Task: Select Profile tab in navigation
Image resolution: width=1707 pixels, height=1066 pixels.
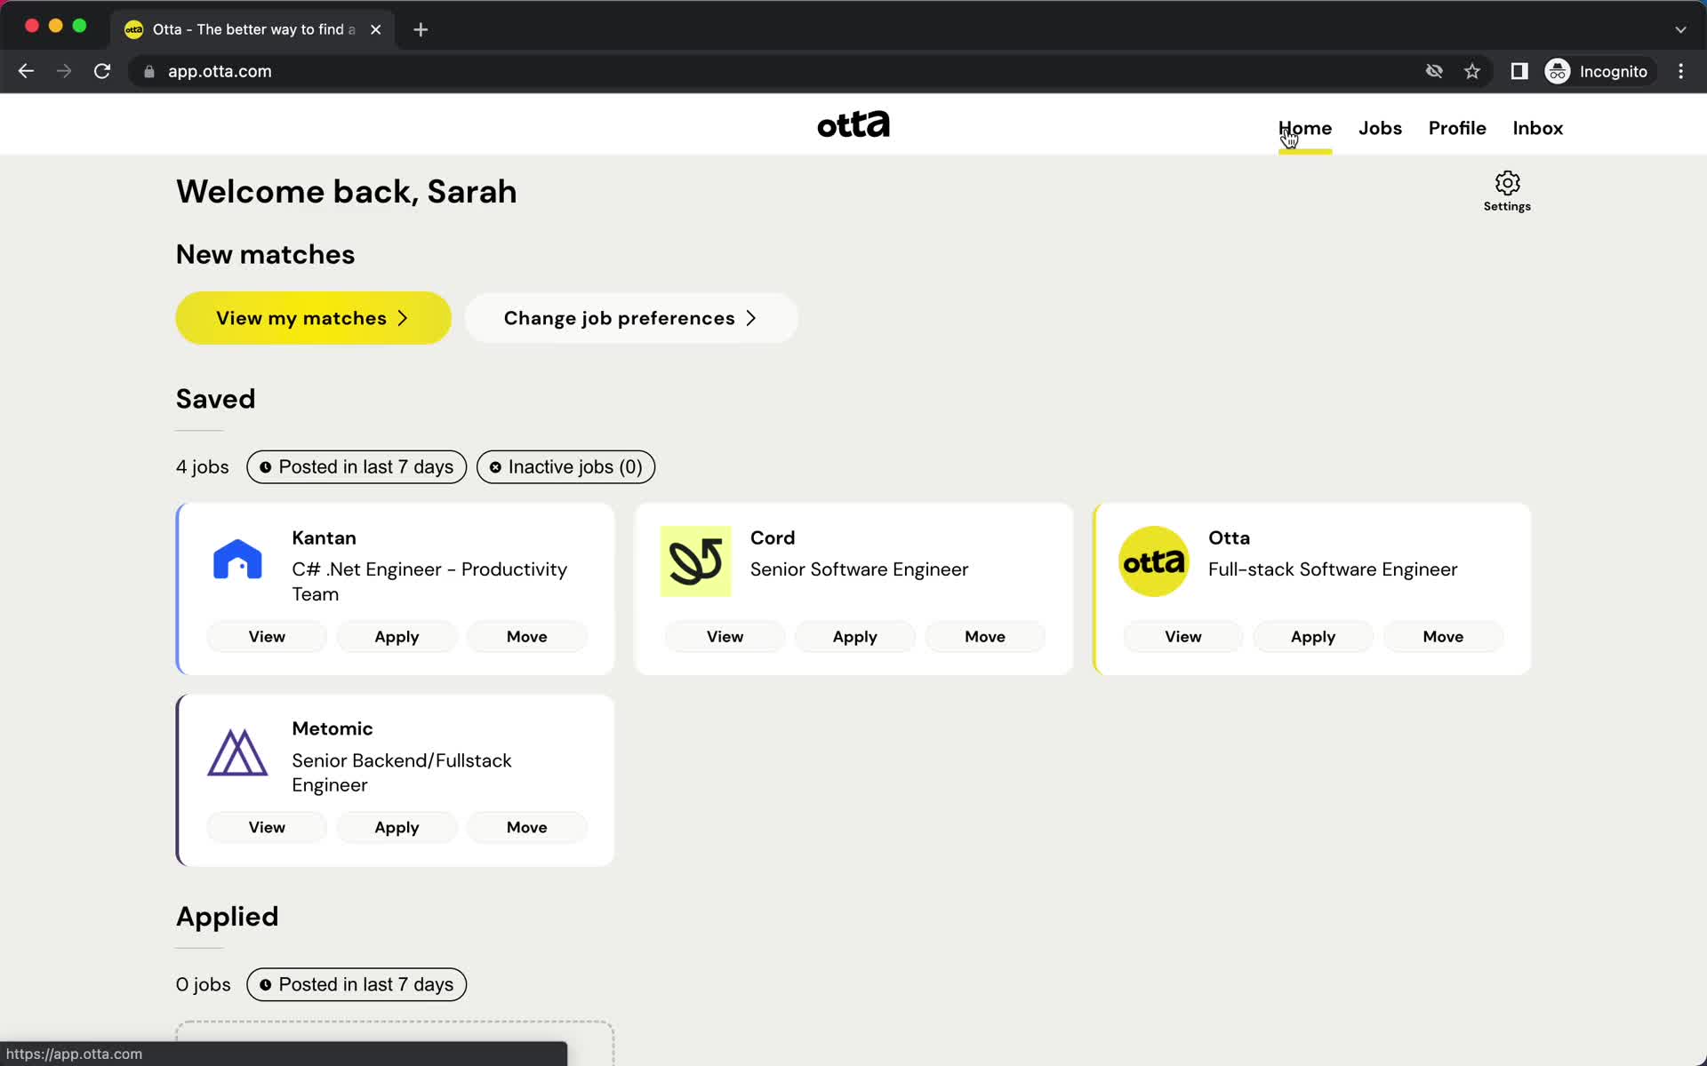Action: coord(1456,128)
